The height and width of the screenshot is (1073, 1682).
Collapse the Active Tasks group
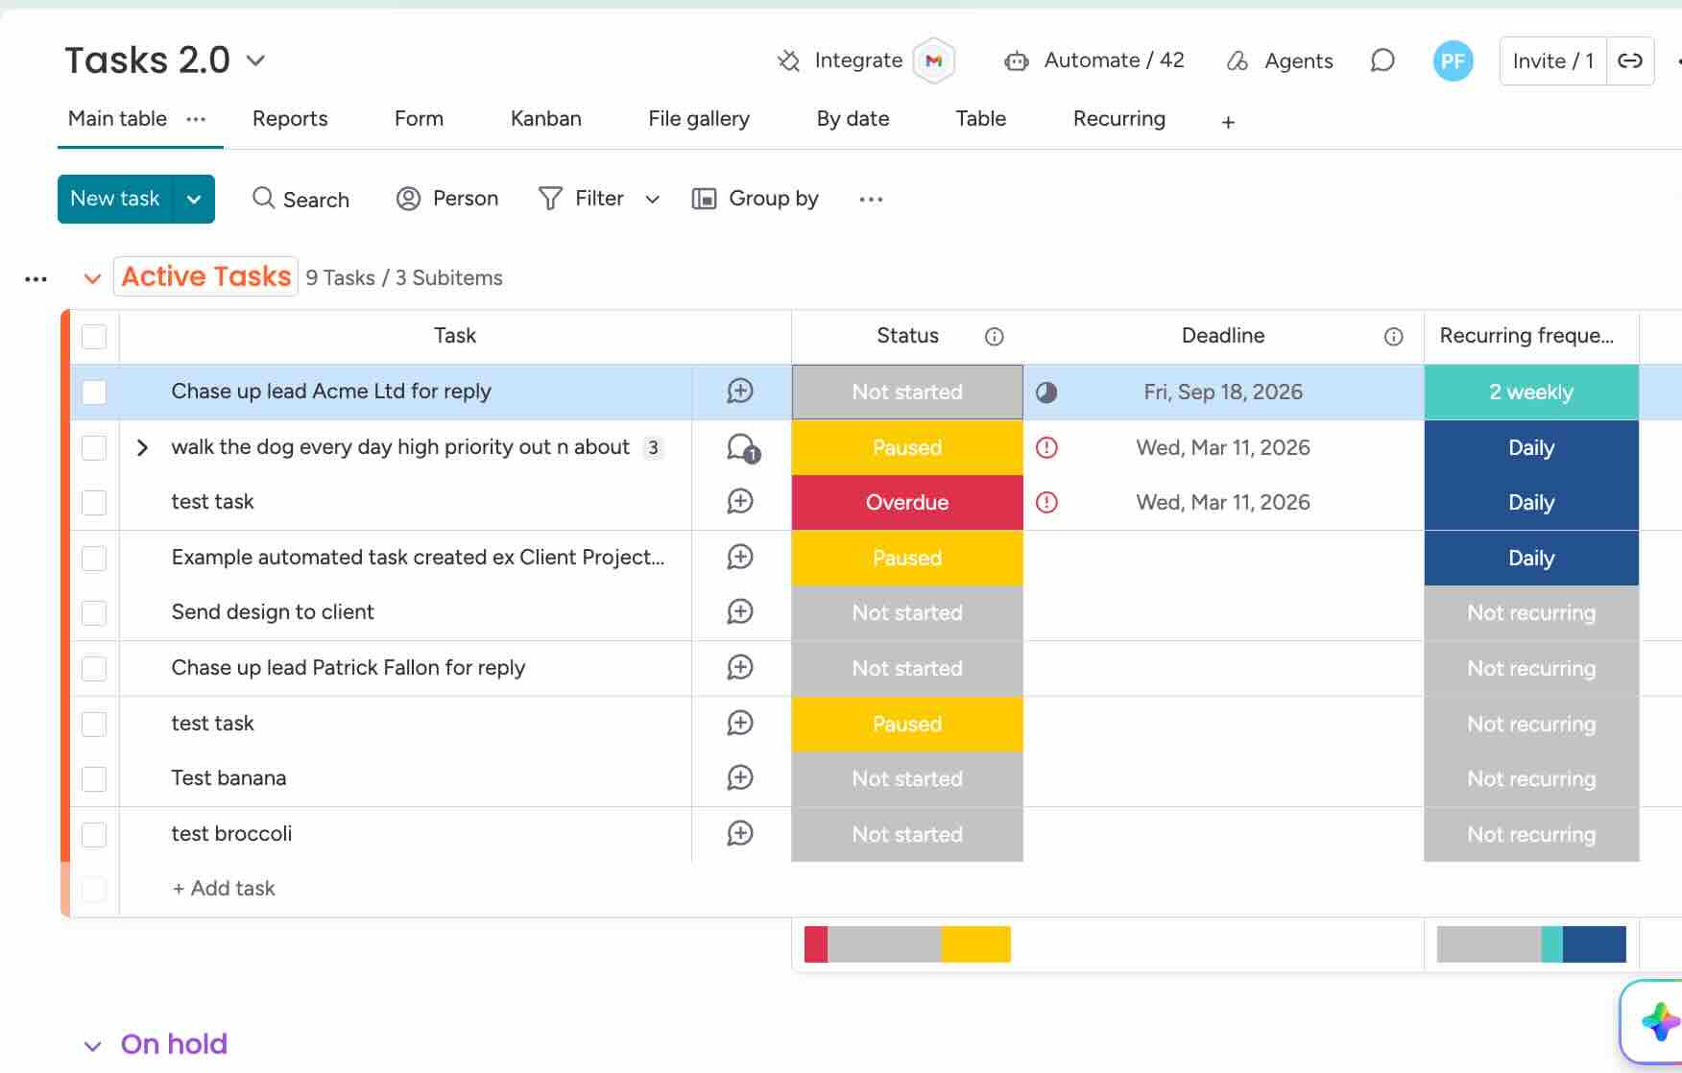[x=92, y=278]
